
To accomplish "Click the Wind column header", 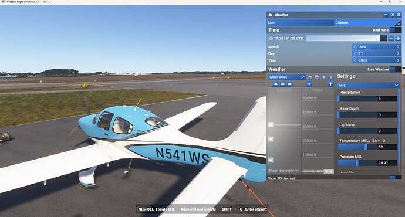I will click(x=318, y=90).
